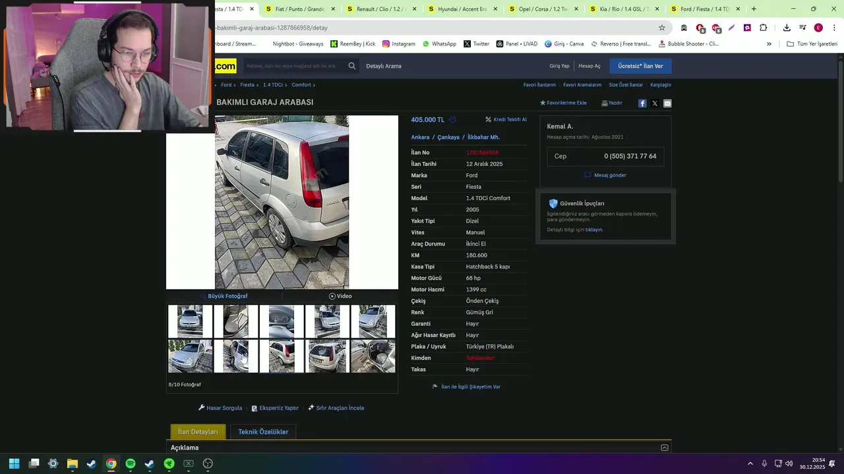Click the main car photo

[282, 202]
